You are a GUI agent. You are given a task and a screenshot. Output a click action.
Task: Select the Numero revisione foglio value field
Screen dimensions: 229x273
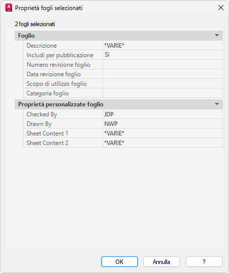(x=163, y=64)
